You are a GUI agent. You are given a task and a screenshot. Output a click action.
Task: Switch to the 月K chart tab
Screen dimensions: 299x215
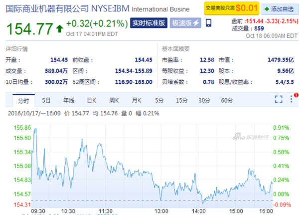click(x=137, y=100)
